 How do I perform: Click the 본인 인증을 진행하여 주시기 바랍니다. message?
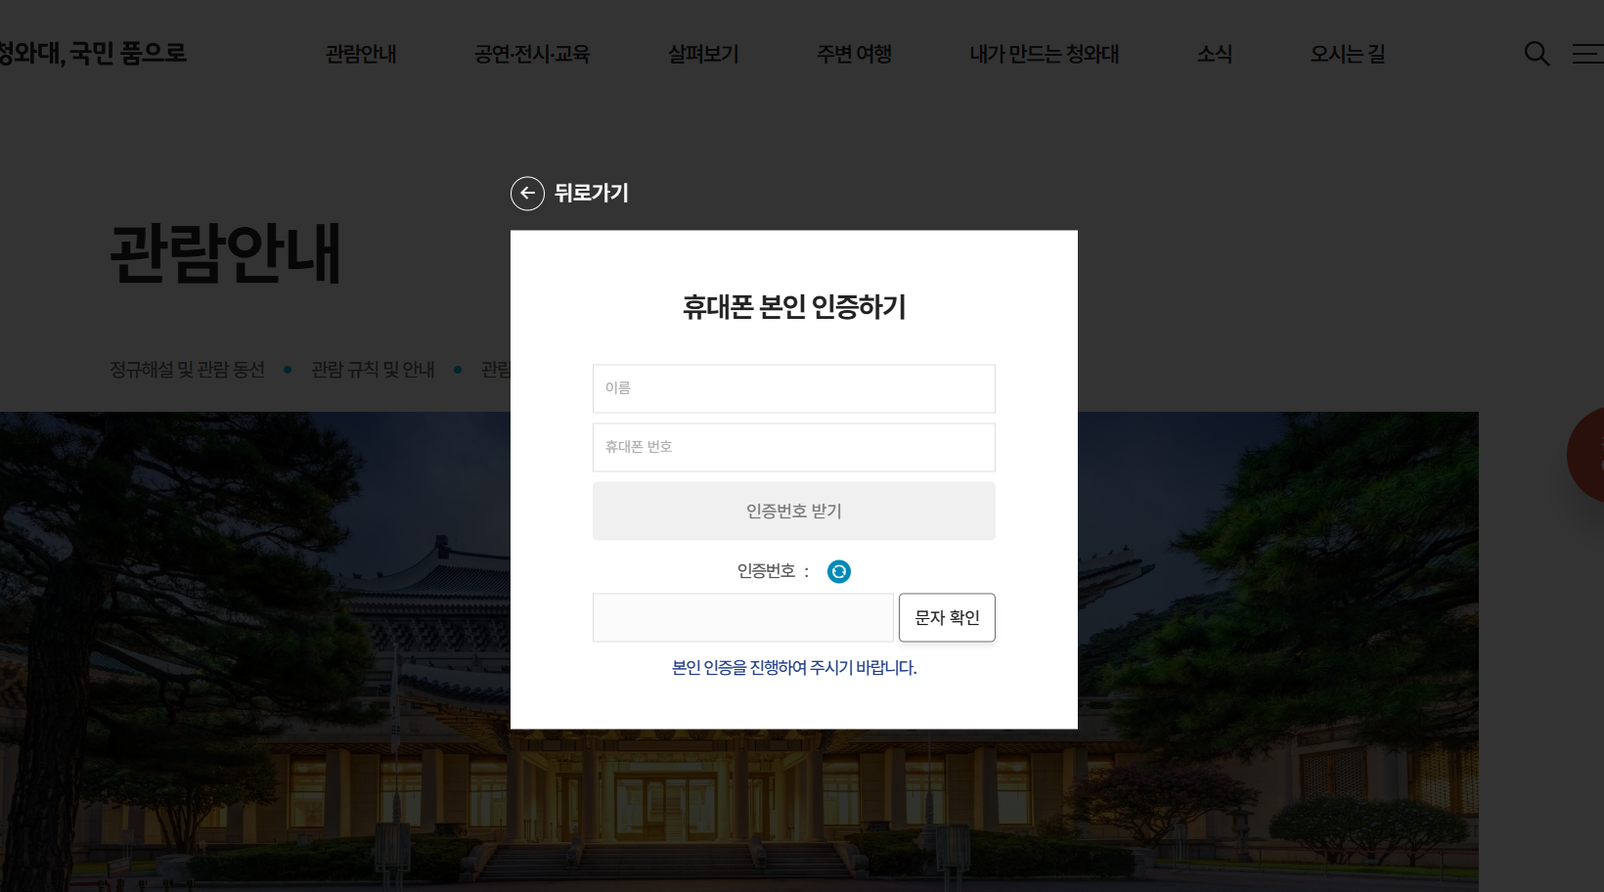click(794, 668)
